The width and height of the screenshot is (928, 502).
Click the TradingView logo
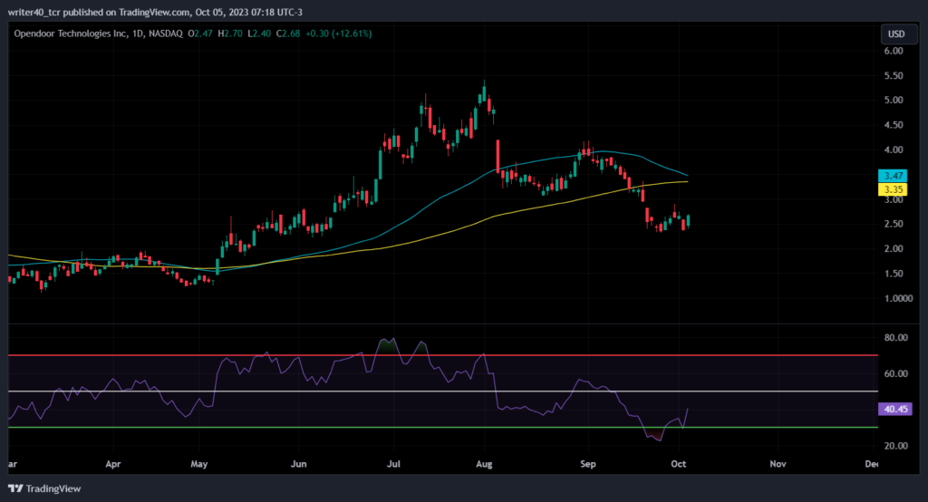pos(44,488)
